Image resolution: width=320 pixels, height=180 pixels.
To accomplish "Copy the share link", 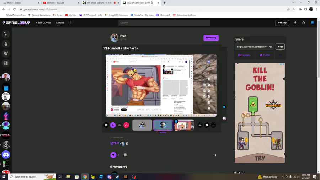I will click(x=281, y=47).
